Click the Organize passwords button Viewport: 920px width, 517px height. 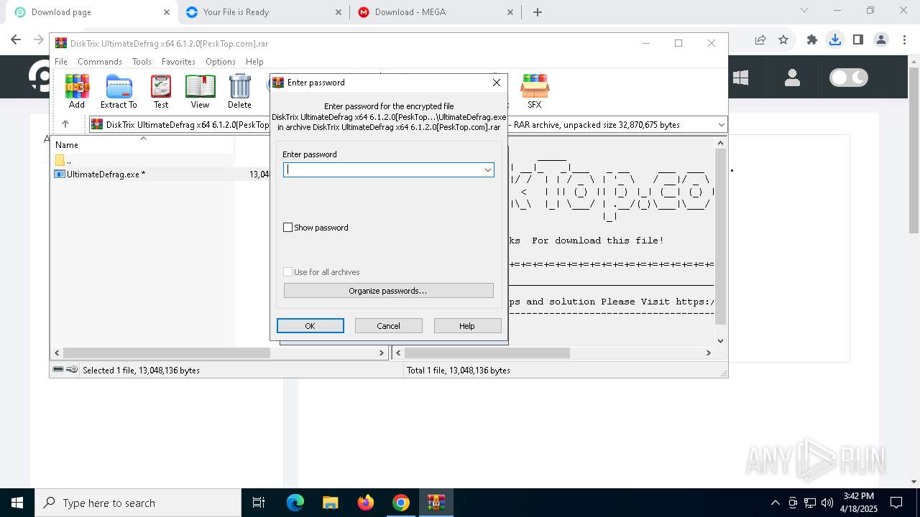[388, 291]
